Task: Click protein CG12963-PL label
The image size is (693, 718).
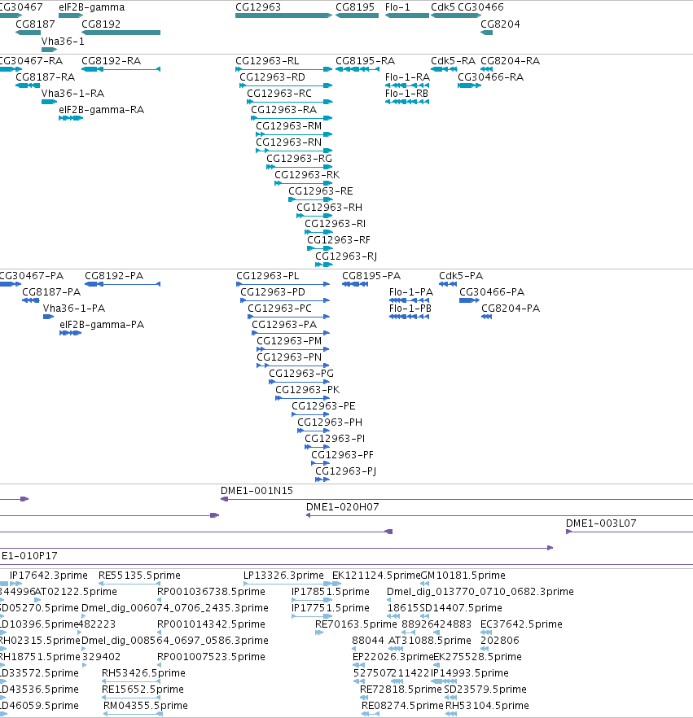Action: (267, 276)
